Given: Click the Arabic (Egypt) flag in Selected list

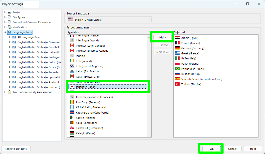Looking at the screenshot, I should pyautogui.click(x=178, y=38).
